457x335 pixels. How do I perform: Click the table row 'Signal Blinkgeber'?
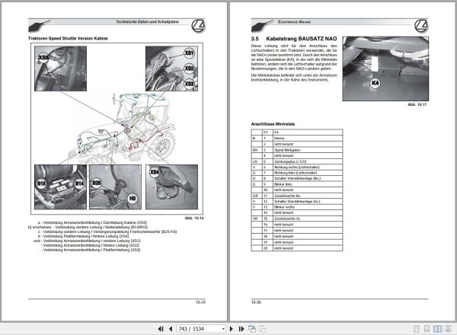tap(297, 150)
